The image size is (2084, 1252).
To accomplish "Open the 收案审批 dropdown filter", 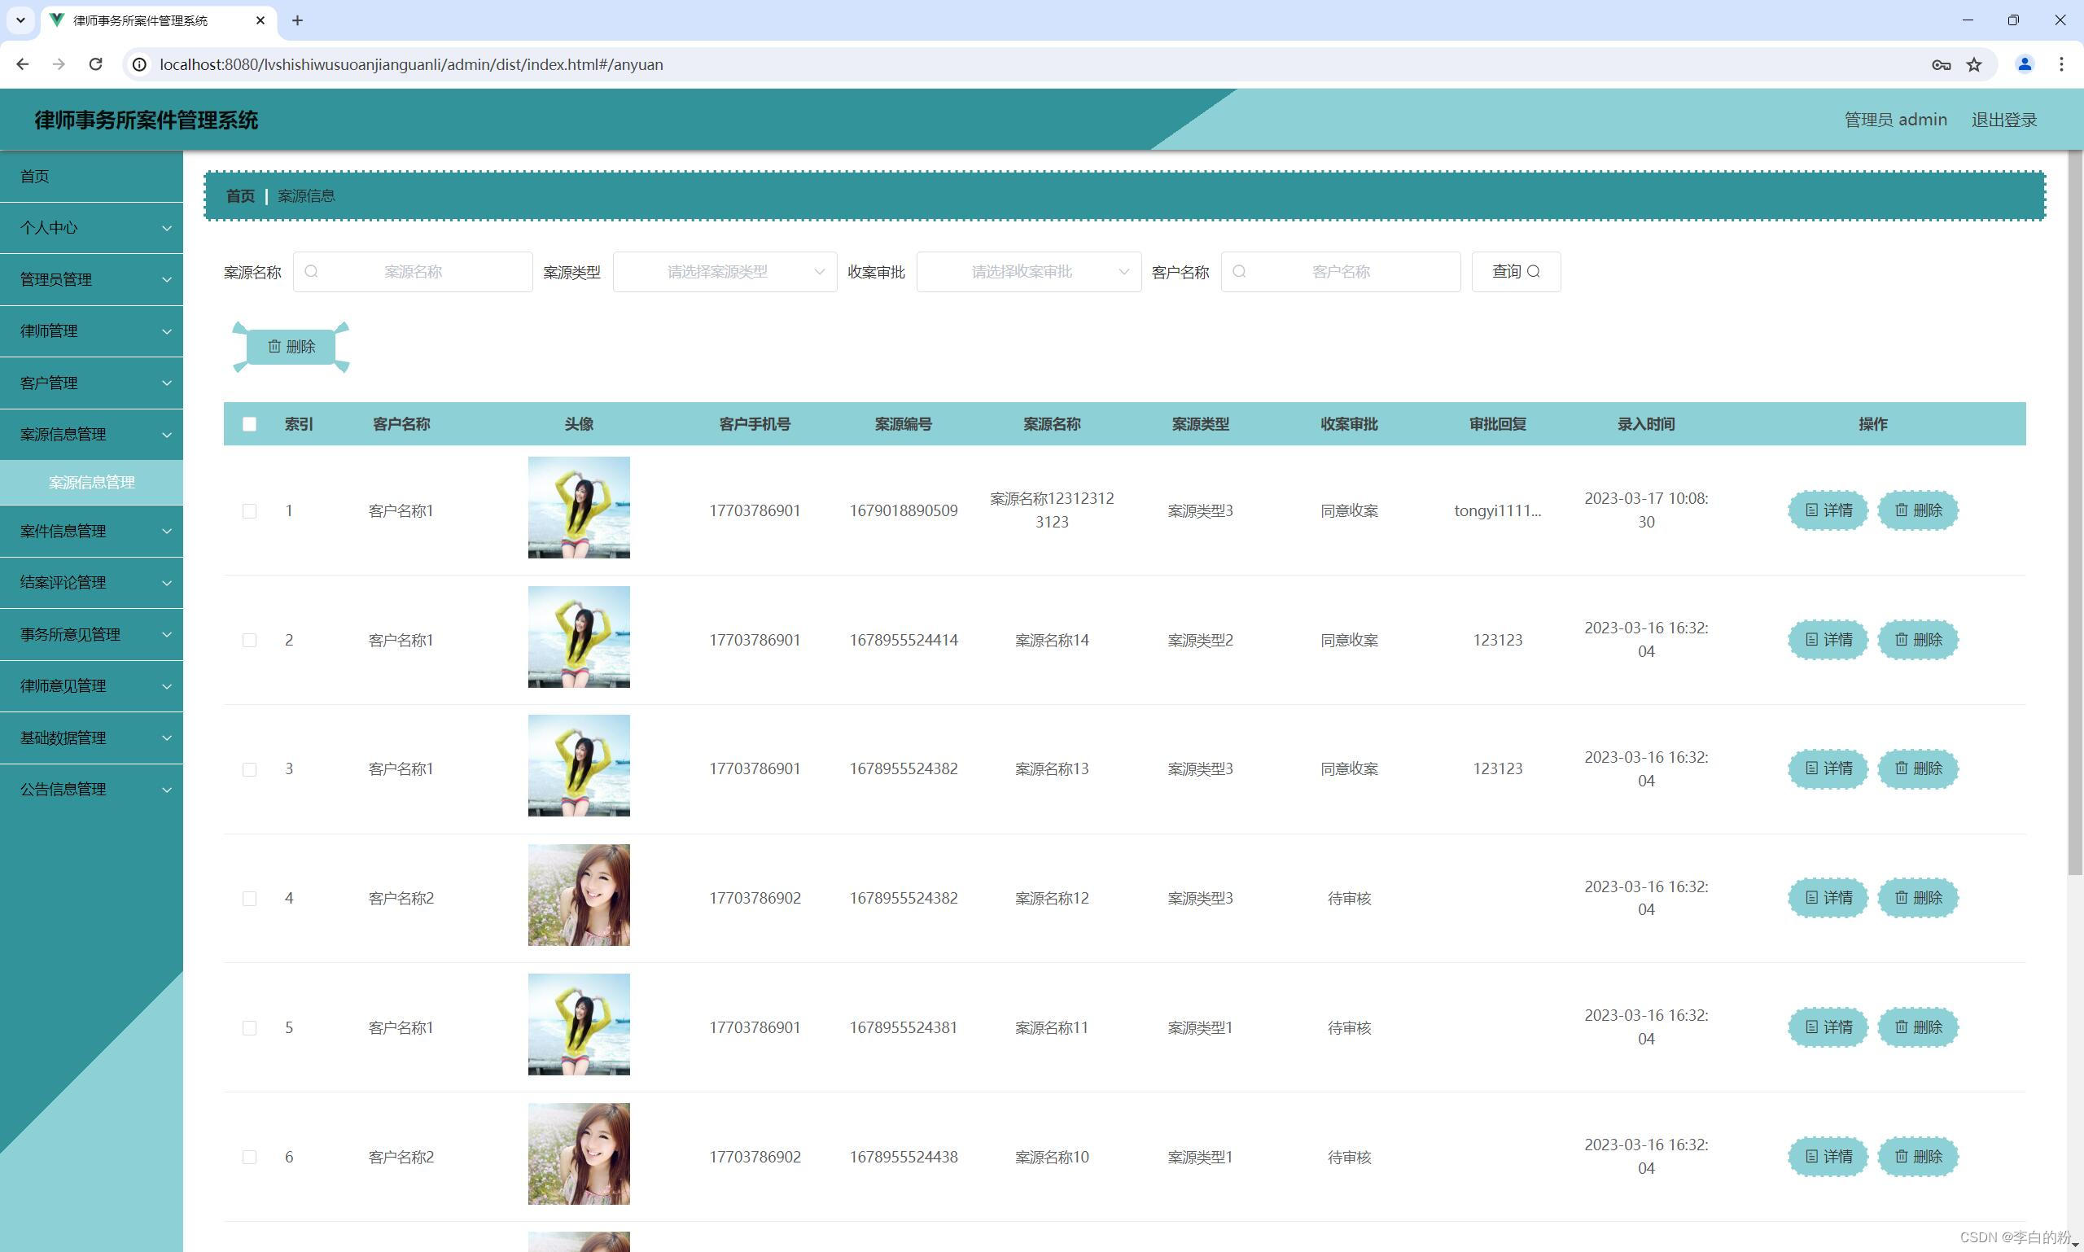I will pos(1027,272).
